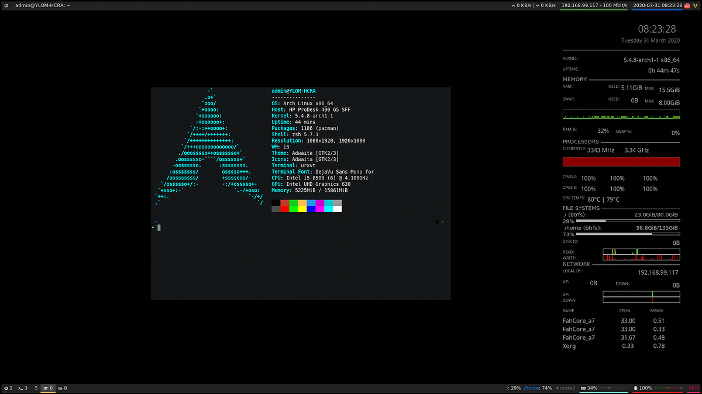
Task: Click the Resolution line in neofetch
Action: coord(318,140)
